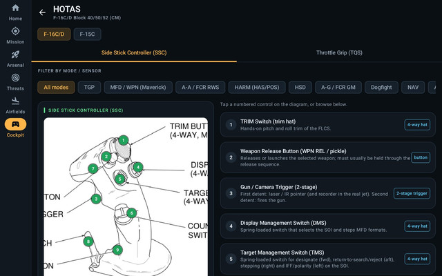Viewport: 442px width, 276px height.
Task: Filter by HARM (HAS/POS) mode
Action: point(257,88)
